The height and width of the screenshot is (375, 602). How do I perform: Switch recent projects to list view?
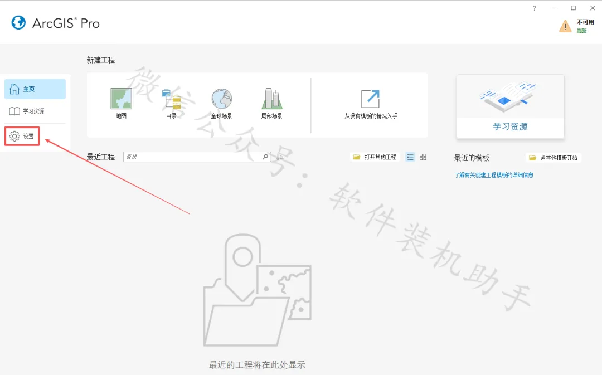click(x=410, y=157)
